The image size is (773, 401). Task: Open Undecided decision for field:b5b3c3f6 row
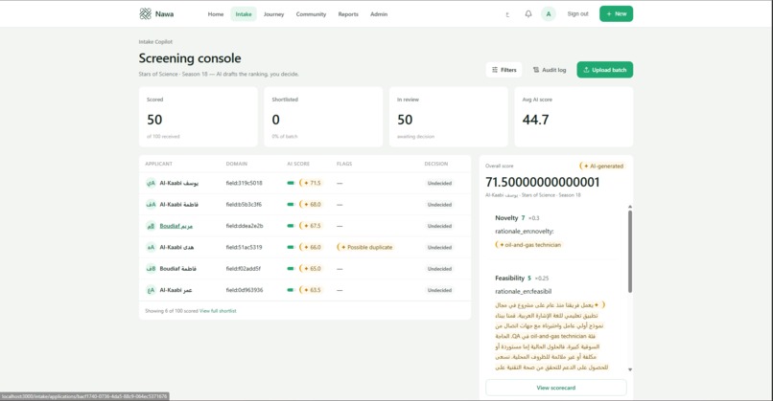coord(439,204)
